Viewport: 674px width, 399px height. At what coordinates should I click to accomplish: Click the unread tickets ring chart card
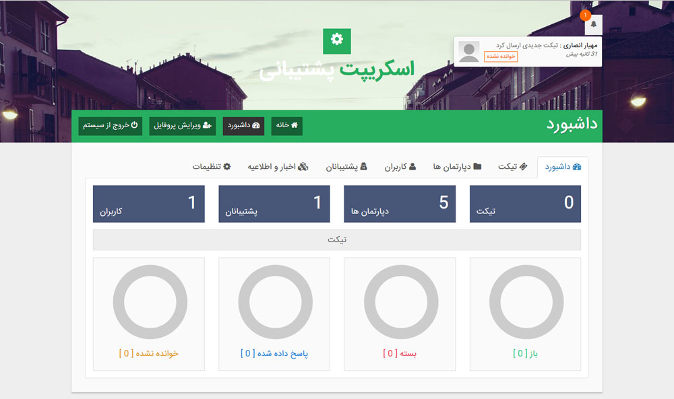point(149,314)
